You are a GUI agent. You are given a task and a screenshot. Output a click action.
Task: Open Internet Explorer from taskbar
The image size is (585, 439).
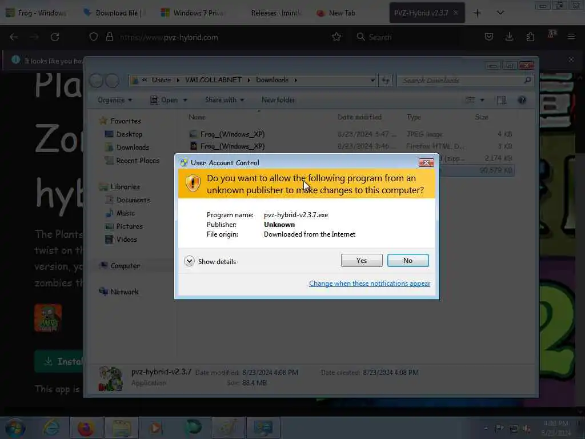click(x=51, y=428)
